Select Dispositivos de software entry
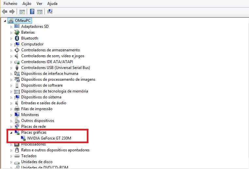This screenshot has height=169, width=249. (x=42, y=85)
